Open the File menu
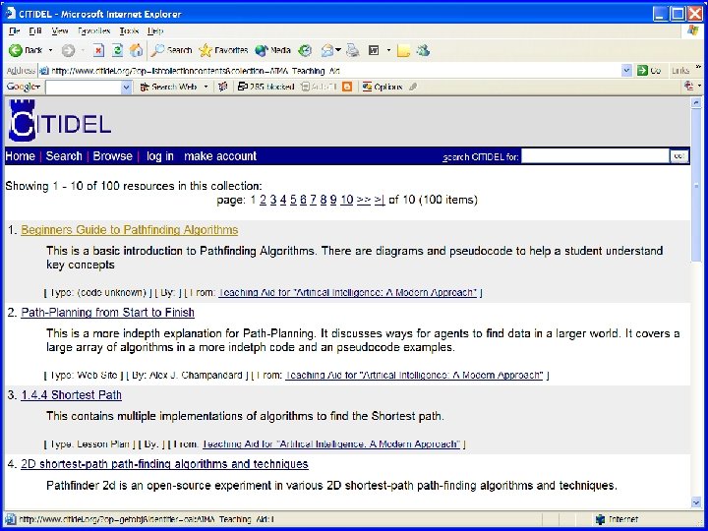Image resolution: width=708 pixels, height=531 pixels. pyautogui.click(x=14, y=31)
